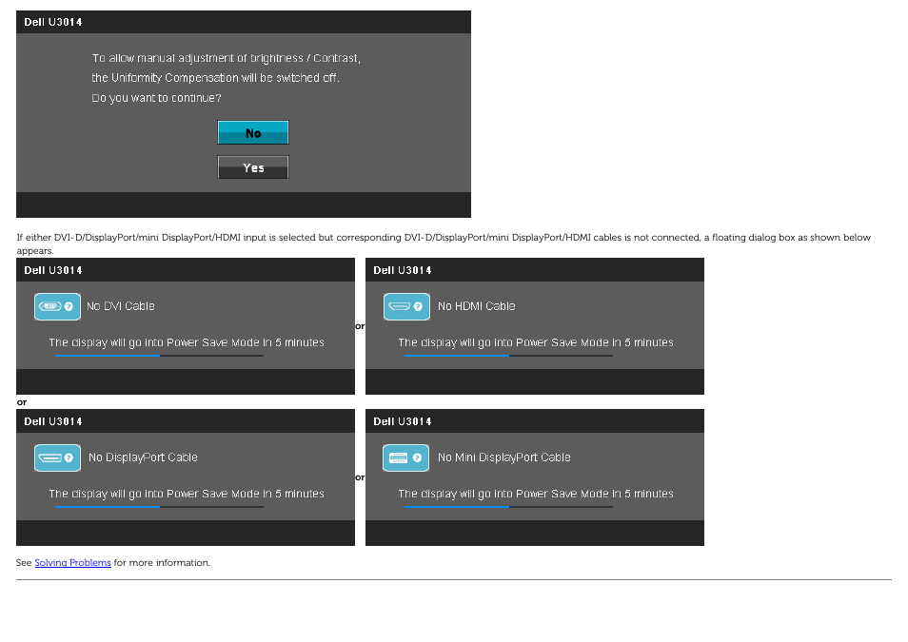This screenshot has height=642, width=908.
Task: Click the Mini DisplayPort connector icon
Action: click(406, 457)
